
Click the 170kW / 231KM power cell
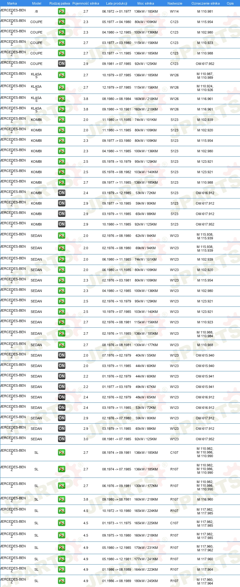[x=146, y=548]
